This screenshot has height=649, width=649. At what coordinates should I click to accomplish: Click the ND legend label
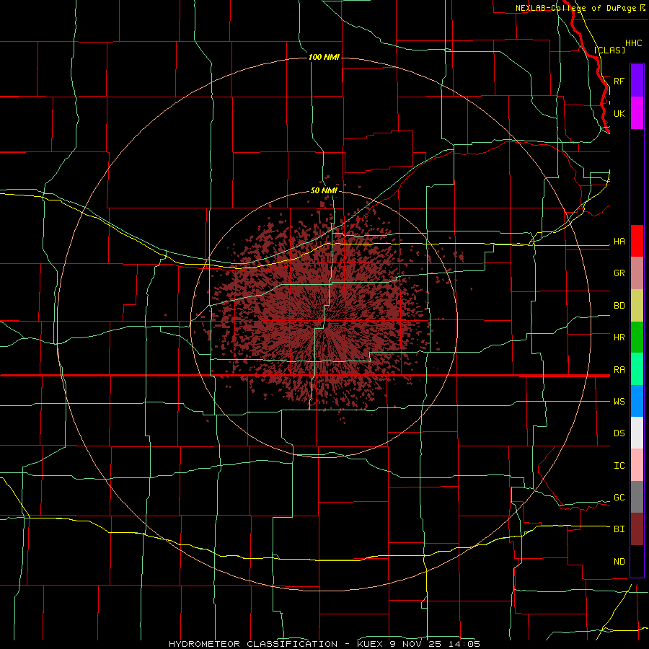[619, 562]
